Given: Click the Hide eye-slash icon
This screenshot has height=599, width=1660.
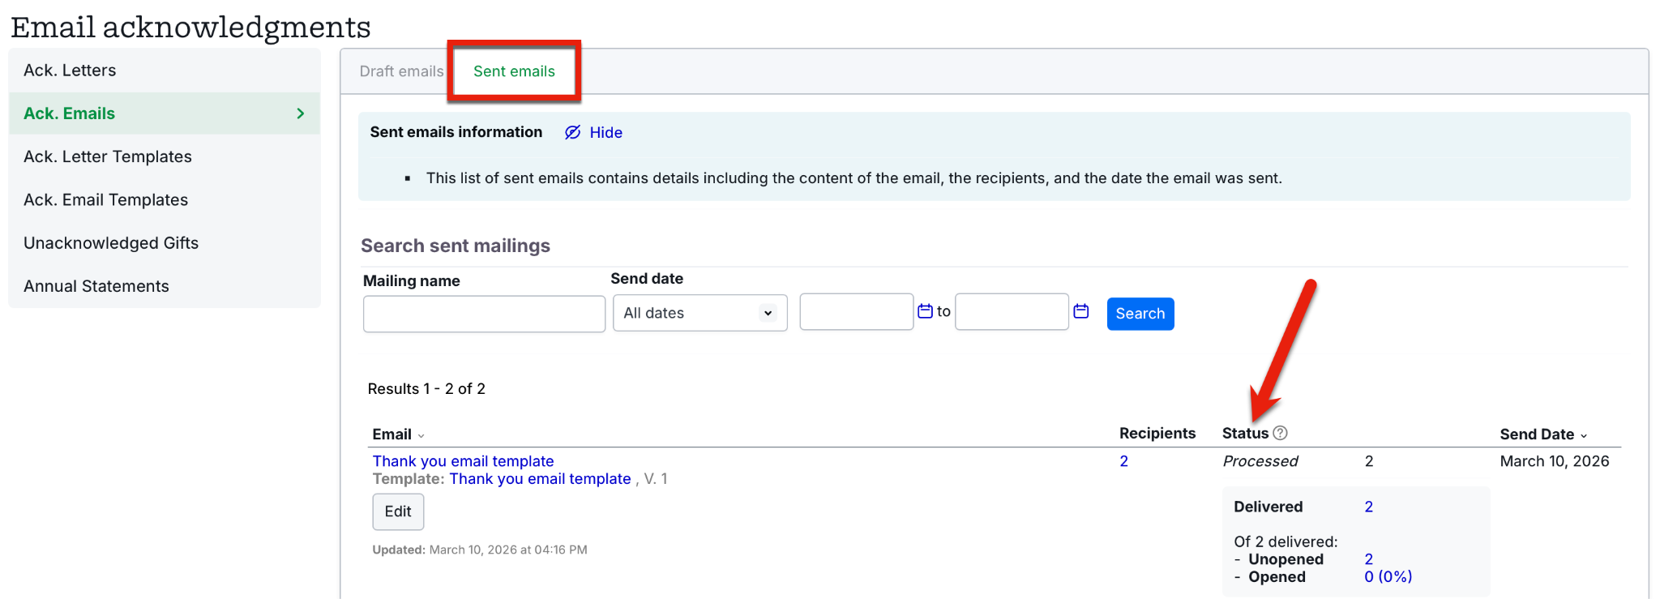Looking at the screenshot, I should point(573,132).
